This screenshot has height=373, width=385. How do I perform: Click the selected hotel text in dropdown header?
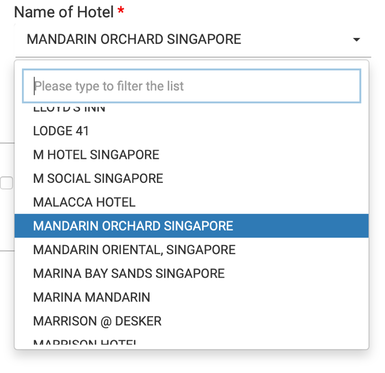(x=134, y=39)
